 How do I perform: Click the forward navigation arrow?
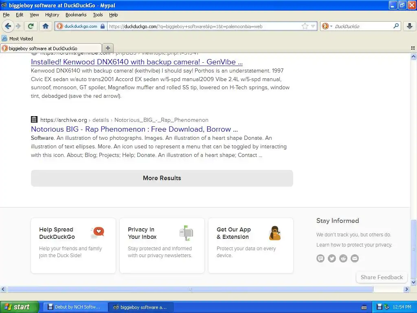[x=18, y=26]
